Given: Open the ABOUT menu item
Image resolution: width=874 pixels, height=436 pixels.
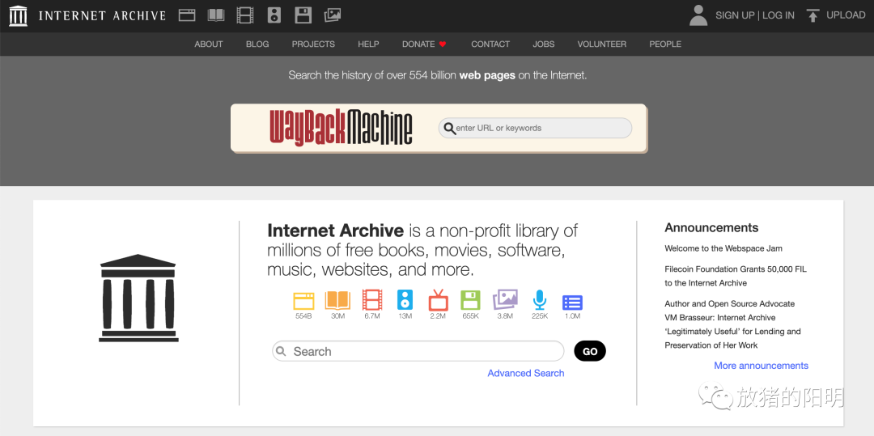Looking at the screenshot, I should tap(209, 44).
